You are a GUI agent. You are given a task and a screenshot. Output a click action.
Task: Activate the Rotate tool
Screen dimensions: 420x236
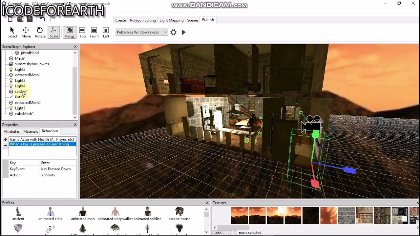[40, 32]
